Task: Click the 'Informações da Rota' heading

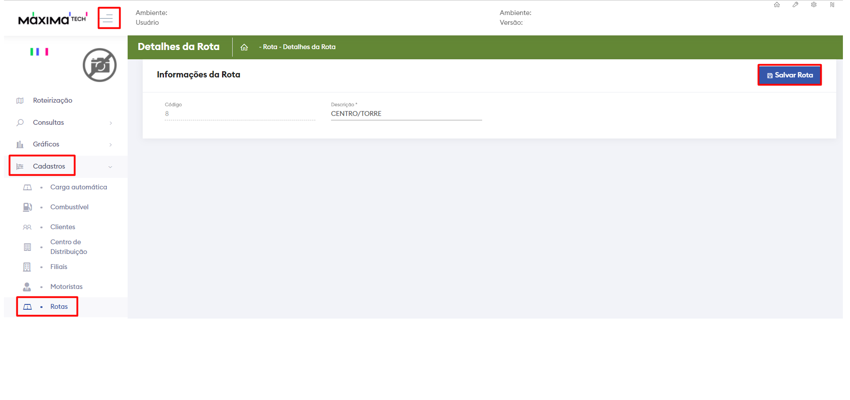Action: (199, 74)
